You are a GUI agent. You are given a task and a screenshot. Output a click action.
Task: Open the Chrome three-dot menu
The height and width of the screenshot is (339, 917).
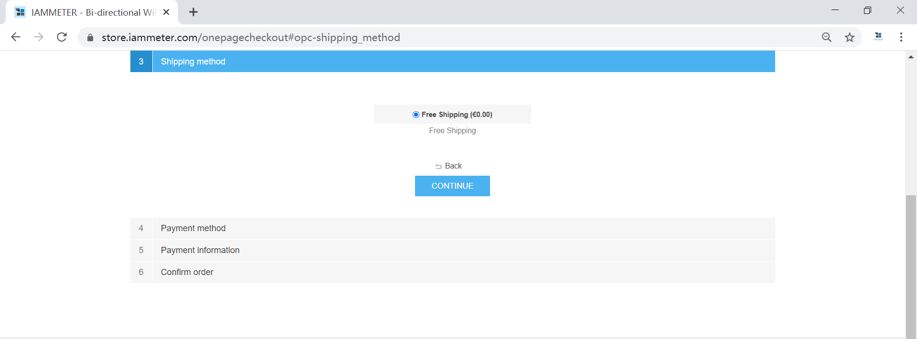[901, 37]
